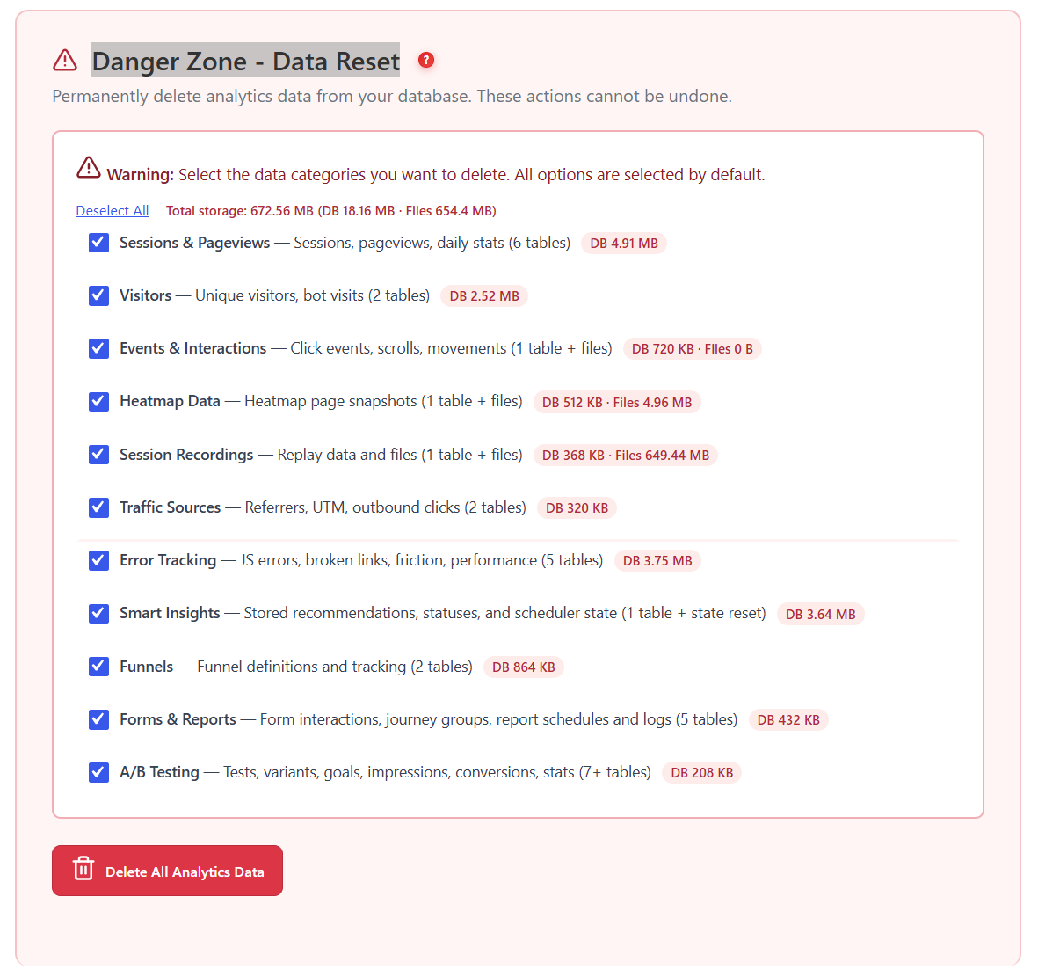Click the DB 320 KB size badge
1038x970 pixels.
pos(577,508)
